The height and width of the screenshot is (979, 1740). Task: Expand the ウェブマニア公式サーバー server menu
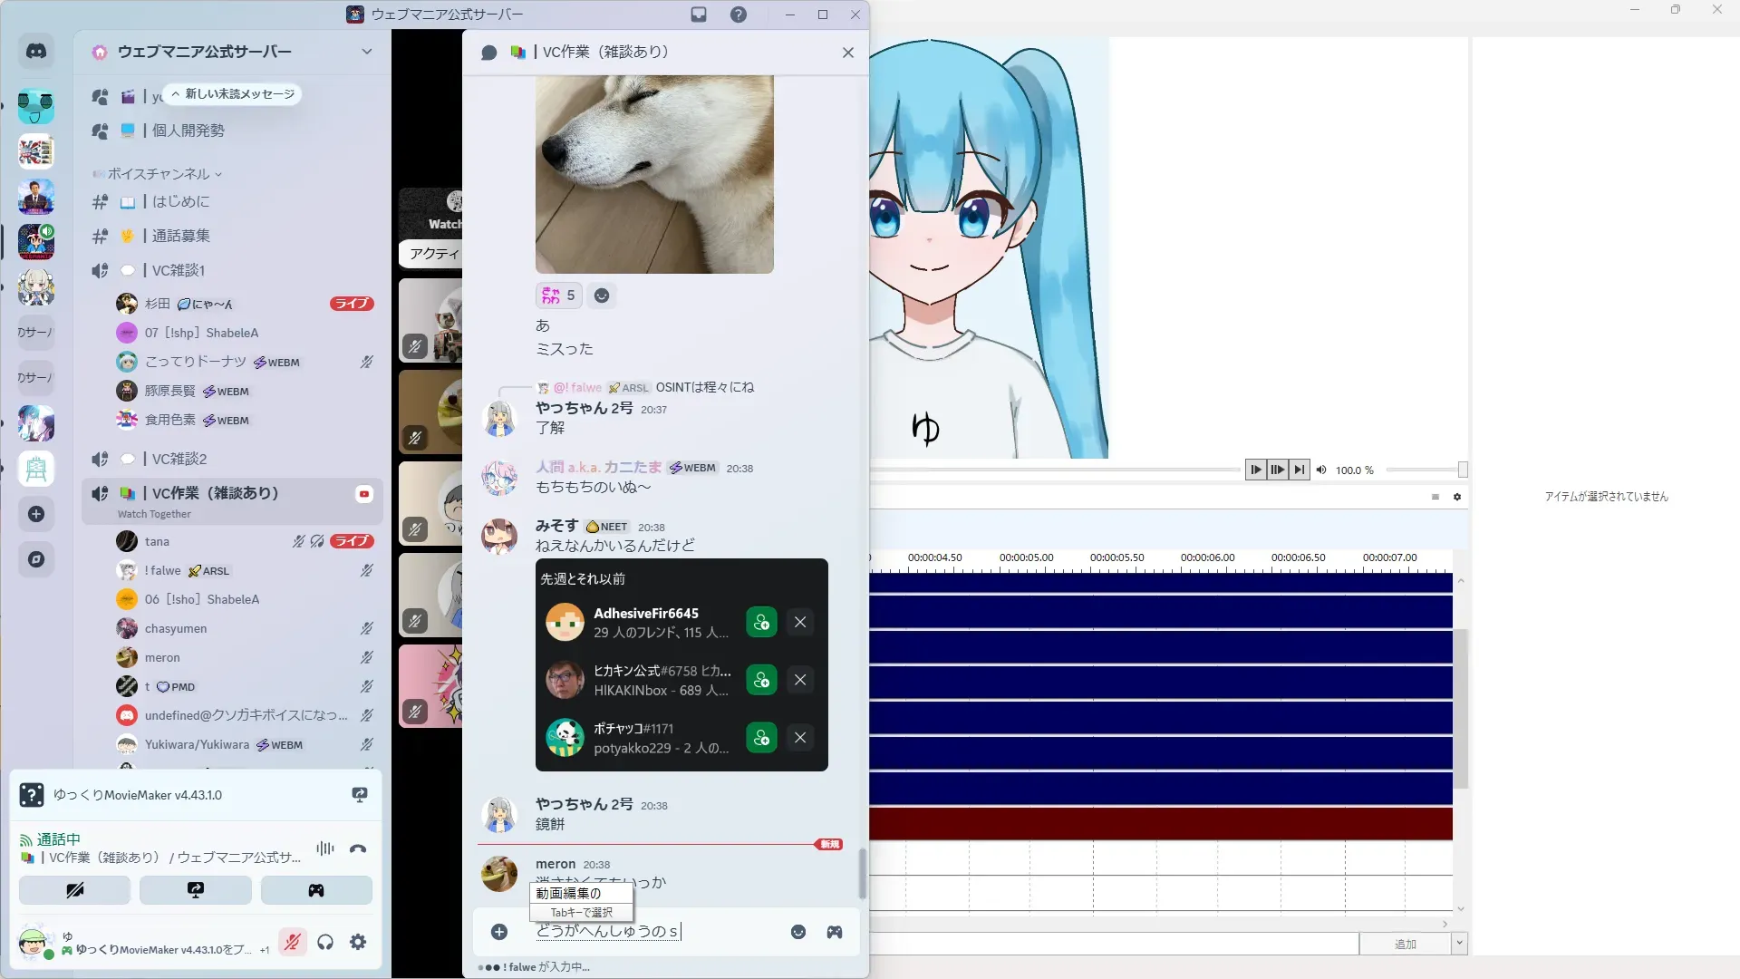pos(366,52)
